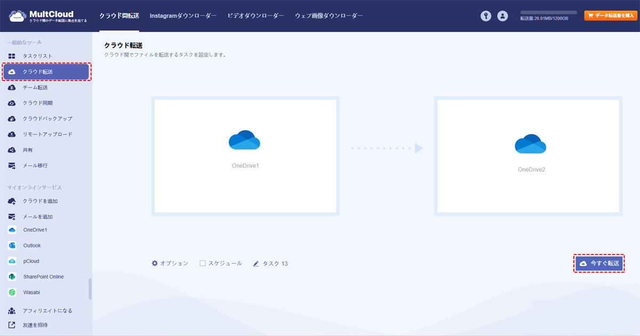Click the アフィリエイトになる people icon
The width and height of the screenshot is (640, 336).
[12, 310]
